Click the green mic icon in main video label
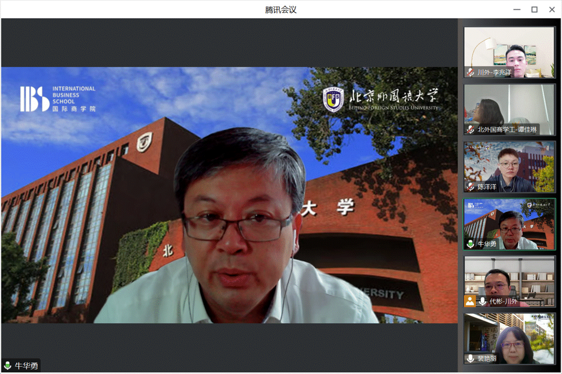This screenshot has height=374, width=562. (x=8, y=366)
